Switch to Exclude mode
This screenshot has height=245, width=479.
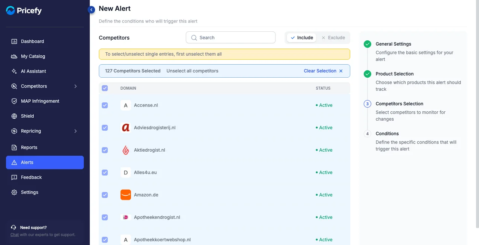click(333, 38)
